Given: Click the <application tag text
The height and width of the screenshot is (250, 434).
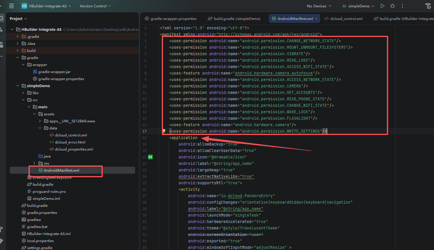Looking at the screenshot, I should pos(183,138).
